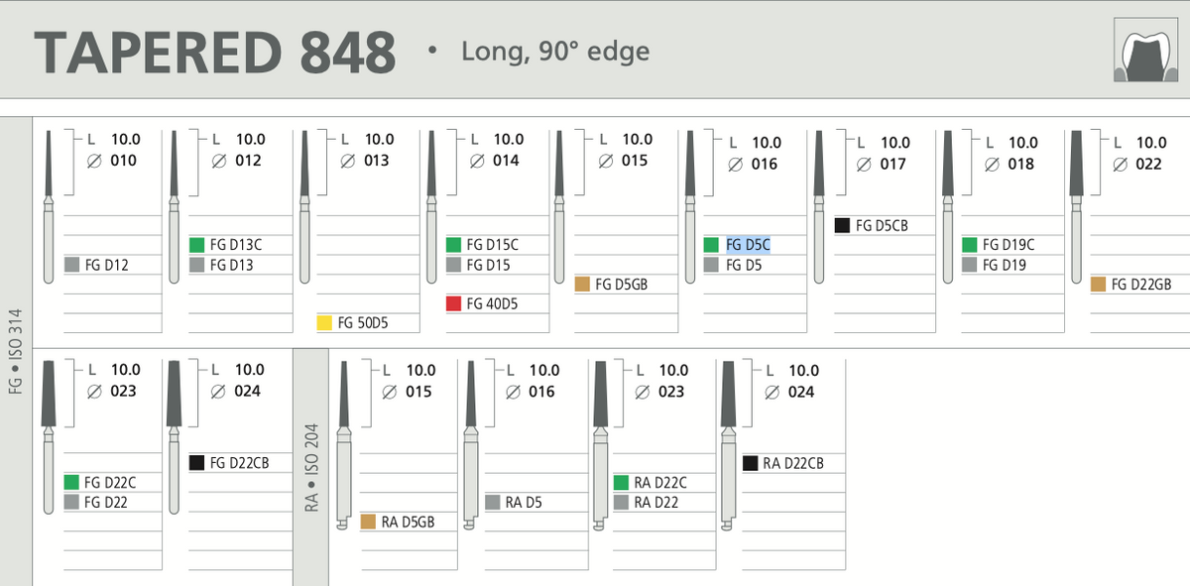Click the FG D19 product code
The image size is (1190, 586).
1005,265
